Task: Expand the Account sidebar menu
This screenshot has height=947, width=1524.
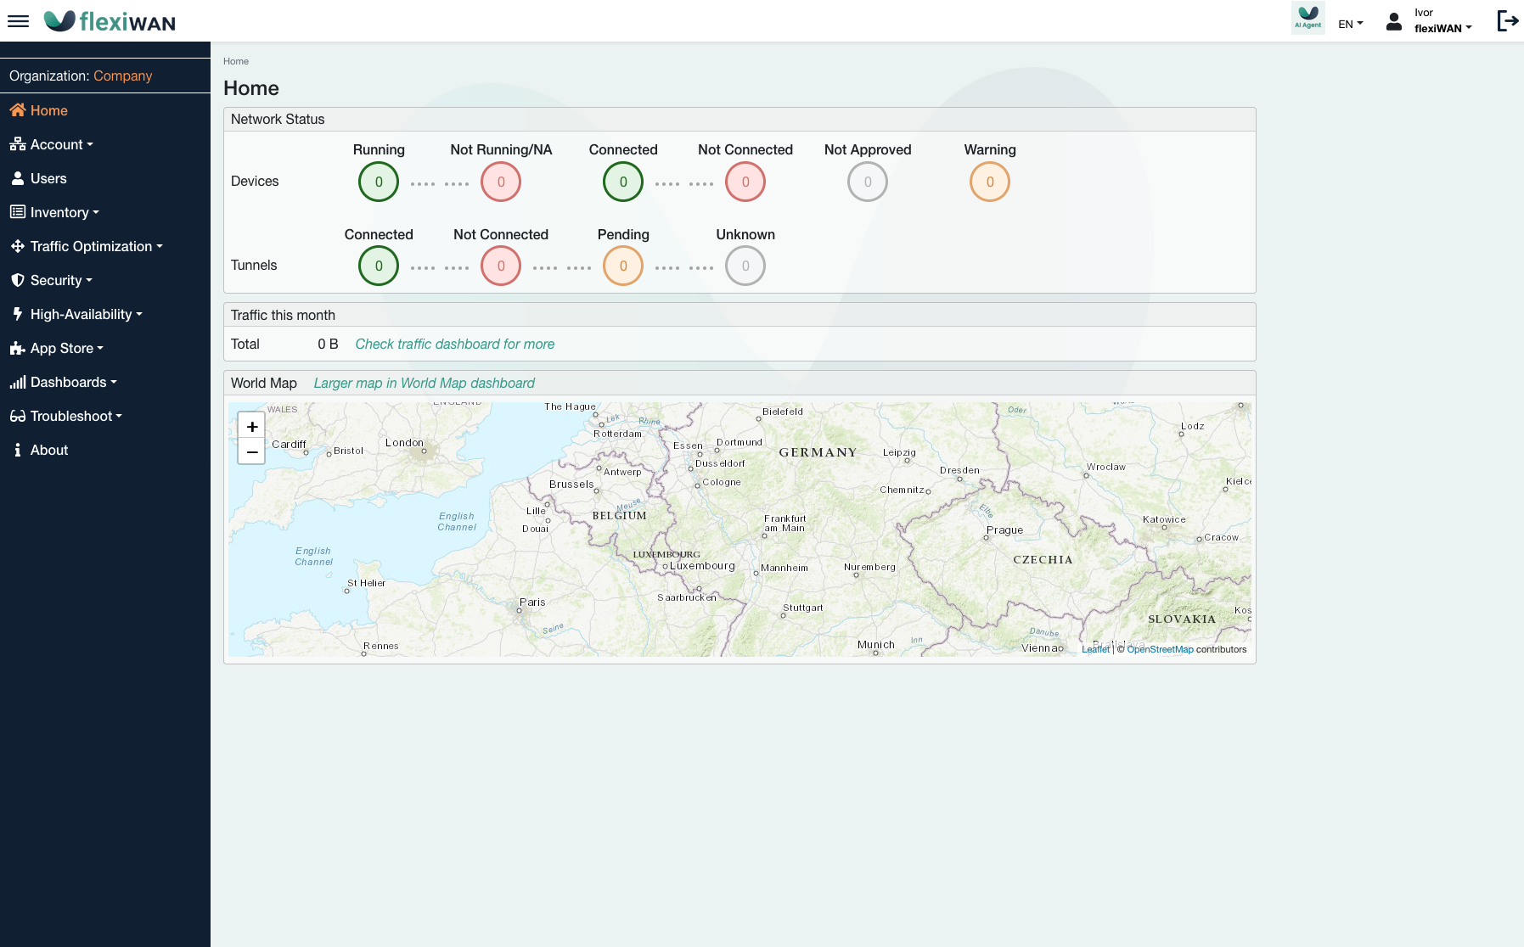Action: click(x=61, y=144)
